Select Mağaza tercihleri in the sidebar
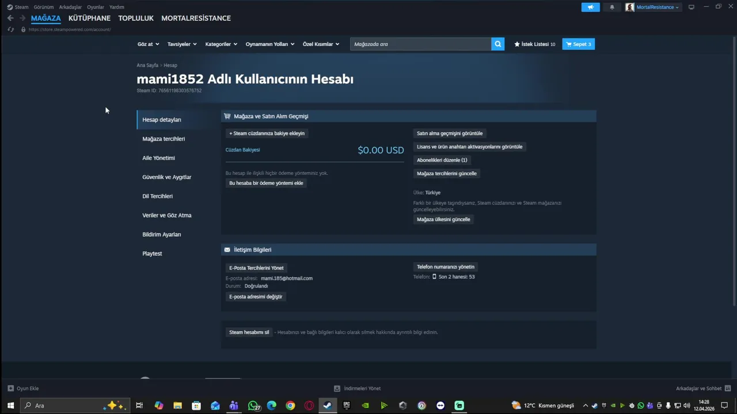Viewport: 737px width, 414px height. pos(164,139)
